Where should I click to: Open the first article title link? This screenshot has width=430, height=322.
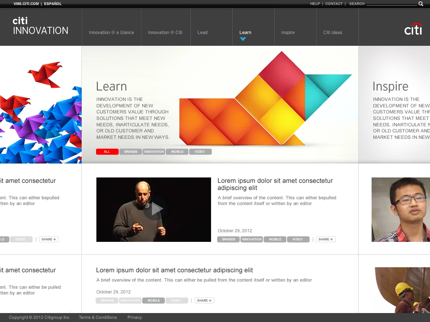coord(275,184)
